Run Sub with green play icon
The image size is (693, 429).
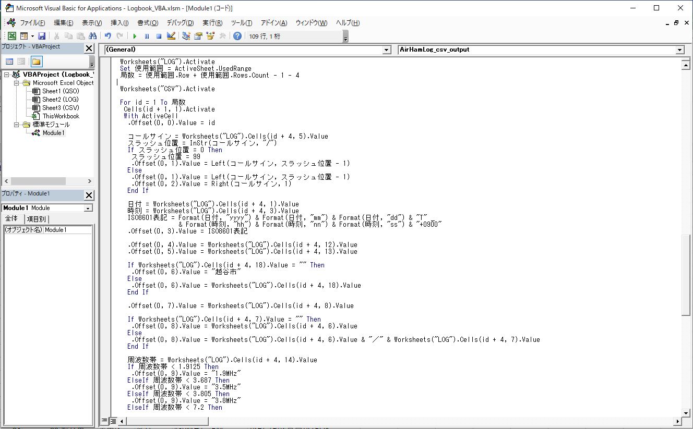click(x=135, y=36)
